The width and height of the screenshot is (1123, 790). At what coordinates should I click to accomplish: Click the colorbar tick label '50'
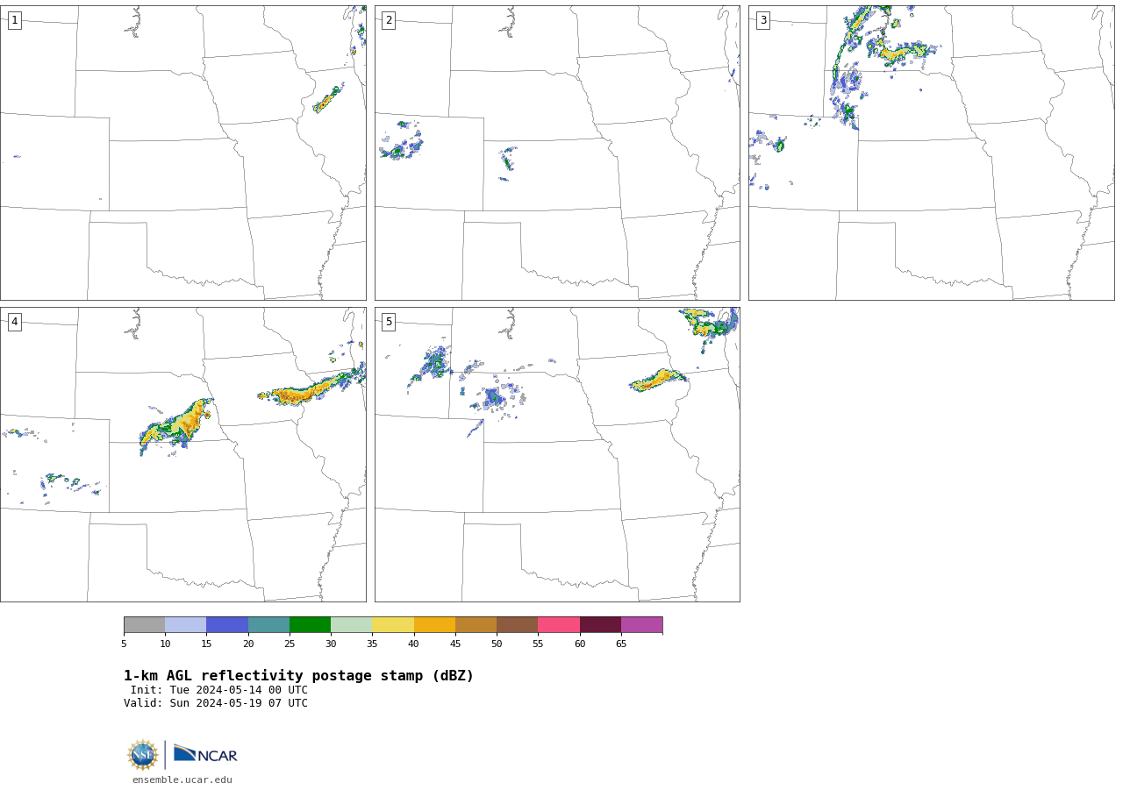tap(497, 644)
